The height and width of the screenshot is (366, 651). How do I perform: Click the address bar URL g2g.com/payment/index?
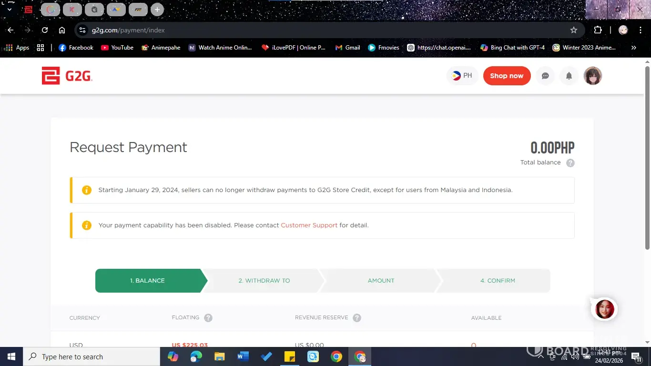pos(128,30)
